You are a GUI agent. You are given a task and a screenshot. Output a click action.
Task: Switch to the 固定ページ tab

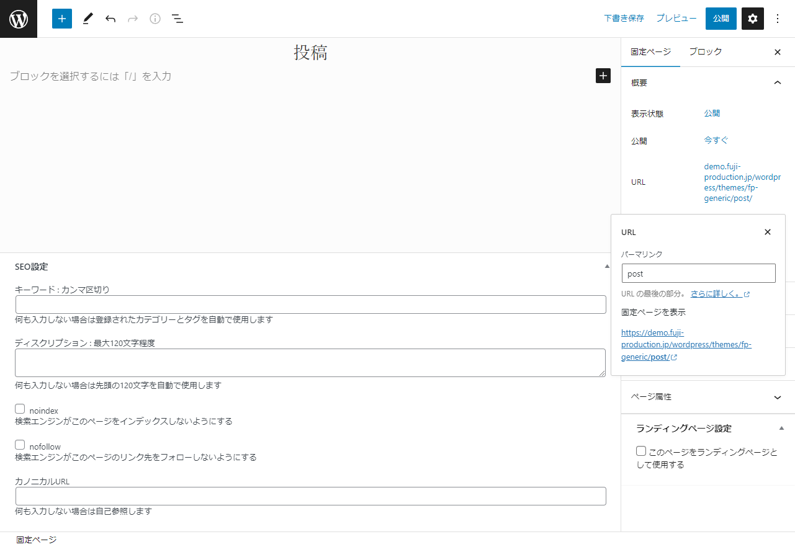pos(650,52)
